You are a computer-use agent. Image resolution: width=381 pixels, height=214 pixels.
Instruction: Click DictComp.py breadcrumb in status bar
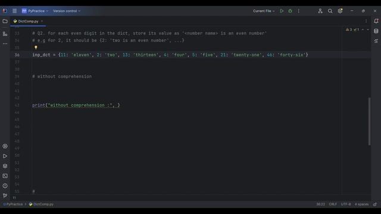[x=41, y=204]
